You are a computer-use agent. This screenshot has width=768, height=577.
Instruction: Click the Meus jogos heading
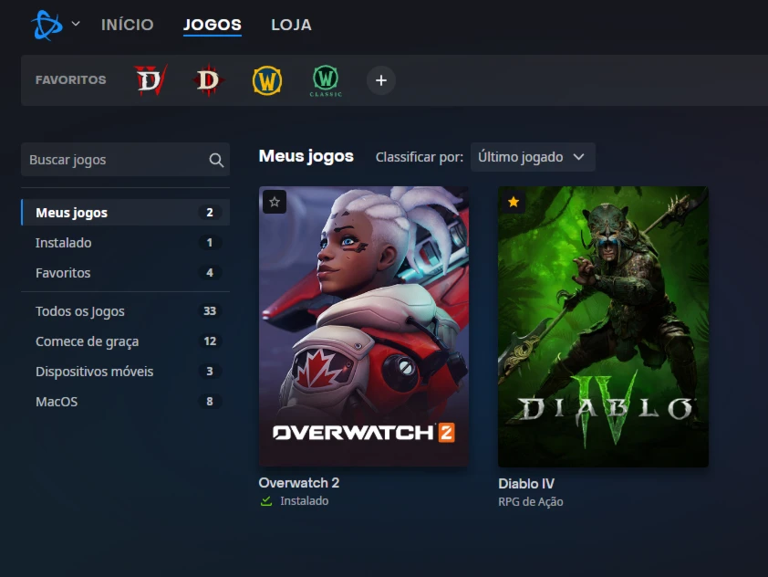306,156
